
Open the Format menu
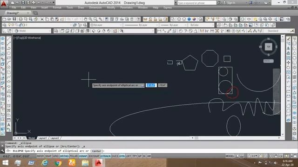pos(57,7)
